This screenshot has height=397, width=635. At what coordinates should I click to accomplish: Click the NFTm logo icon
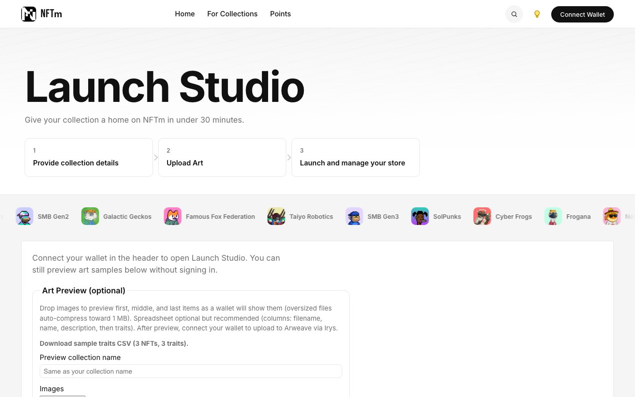(x=29, y=14)
